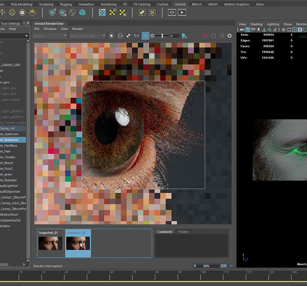This screenshot has height=286, width=307.
Task: Click the 1:1 actual size icon
Action: tap(136, 36)
